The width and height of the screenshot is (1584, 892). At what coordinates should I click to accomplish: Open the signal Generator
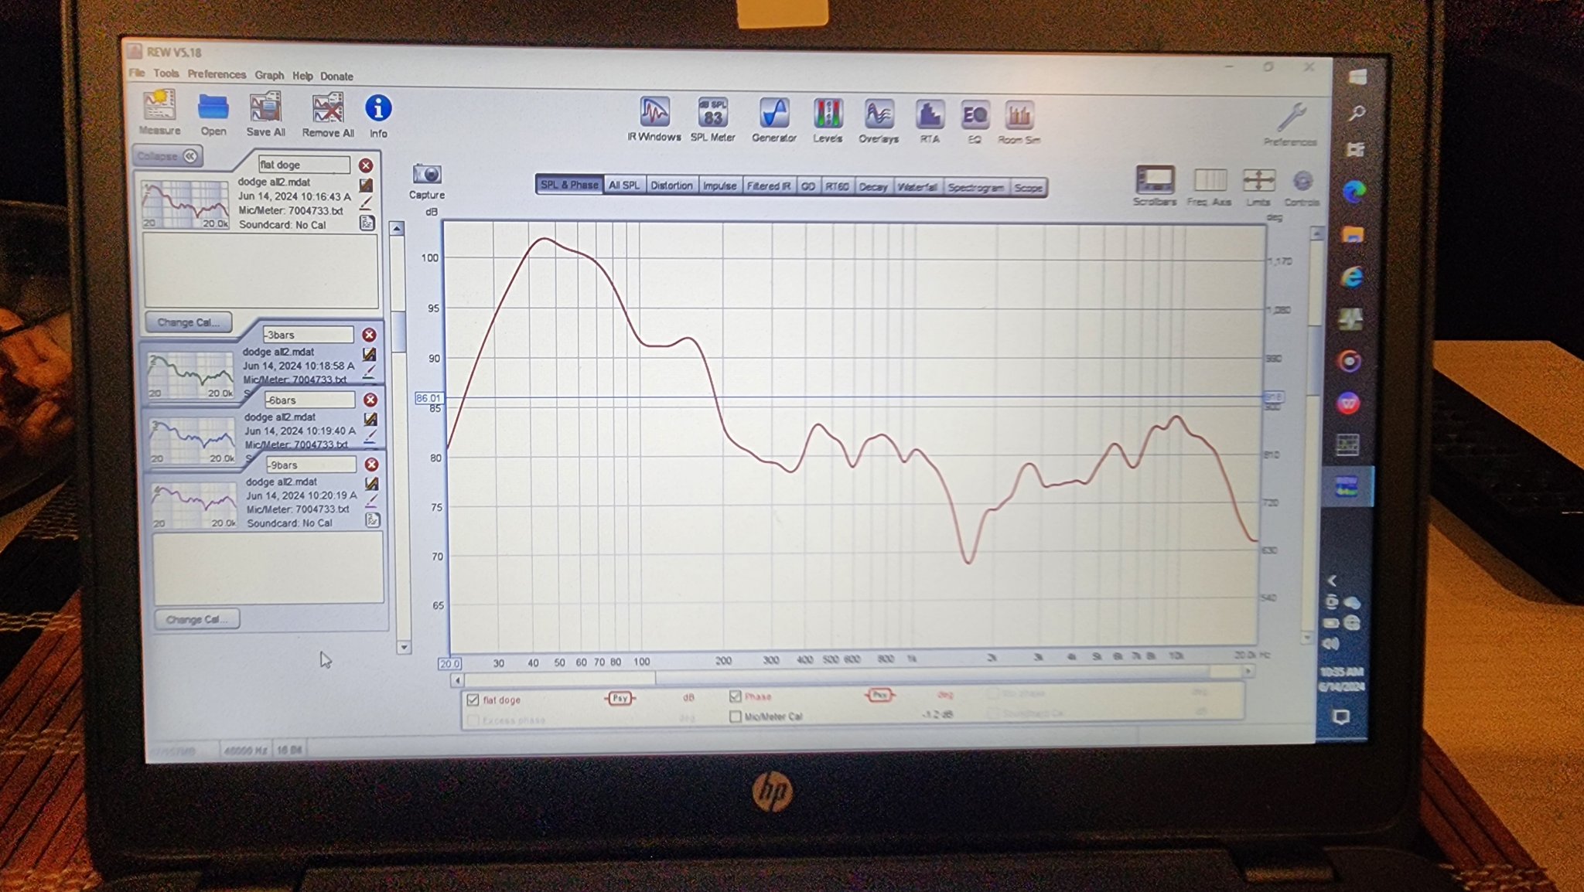pos(773,114)
